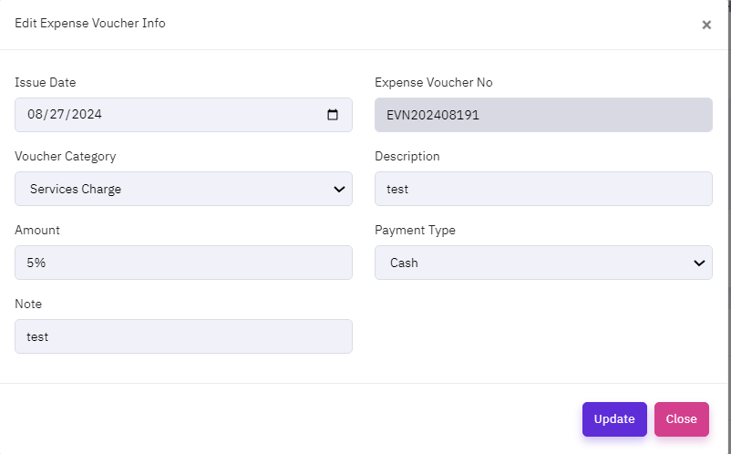Open the Issue Date calendar picker icon
The height and width of the screenshot is (454, 731).
point(333,115)
